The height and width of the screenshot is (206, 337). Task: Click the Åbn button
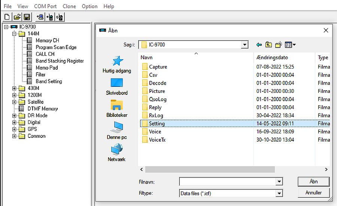point(313,182)
